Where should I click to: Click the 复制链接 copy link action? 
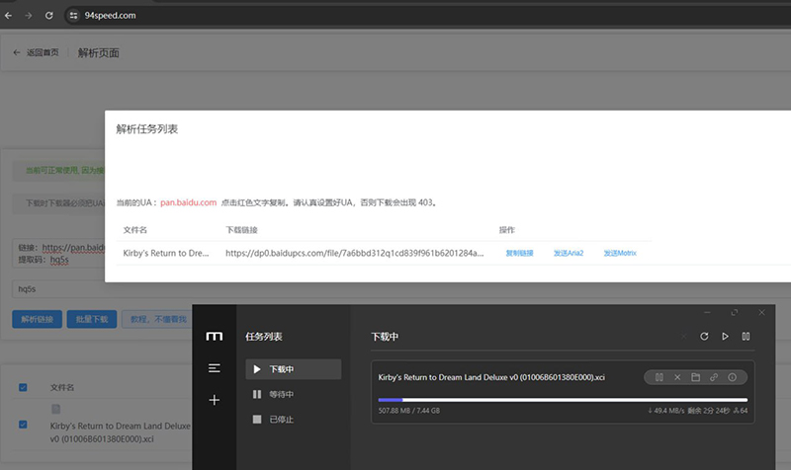coord(519,253)
